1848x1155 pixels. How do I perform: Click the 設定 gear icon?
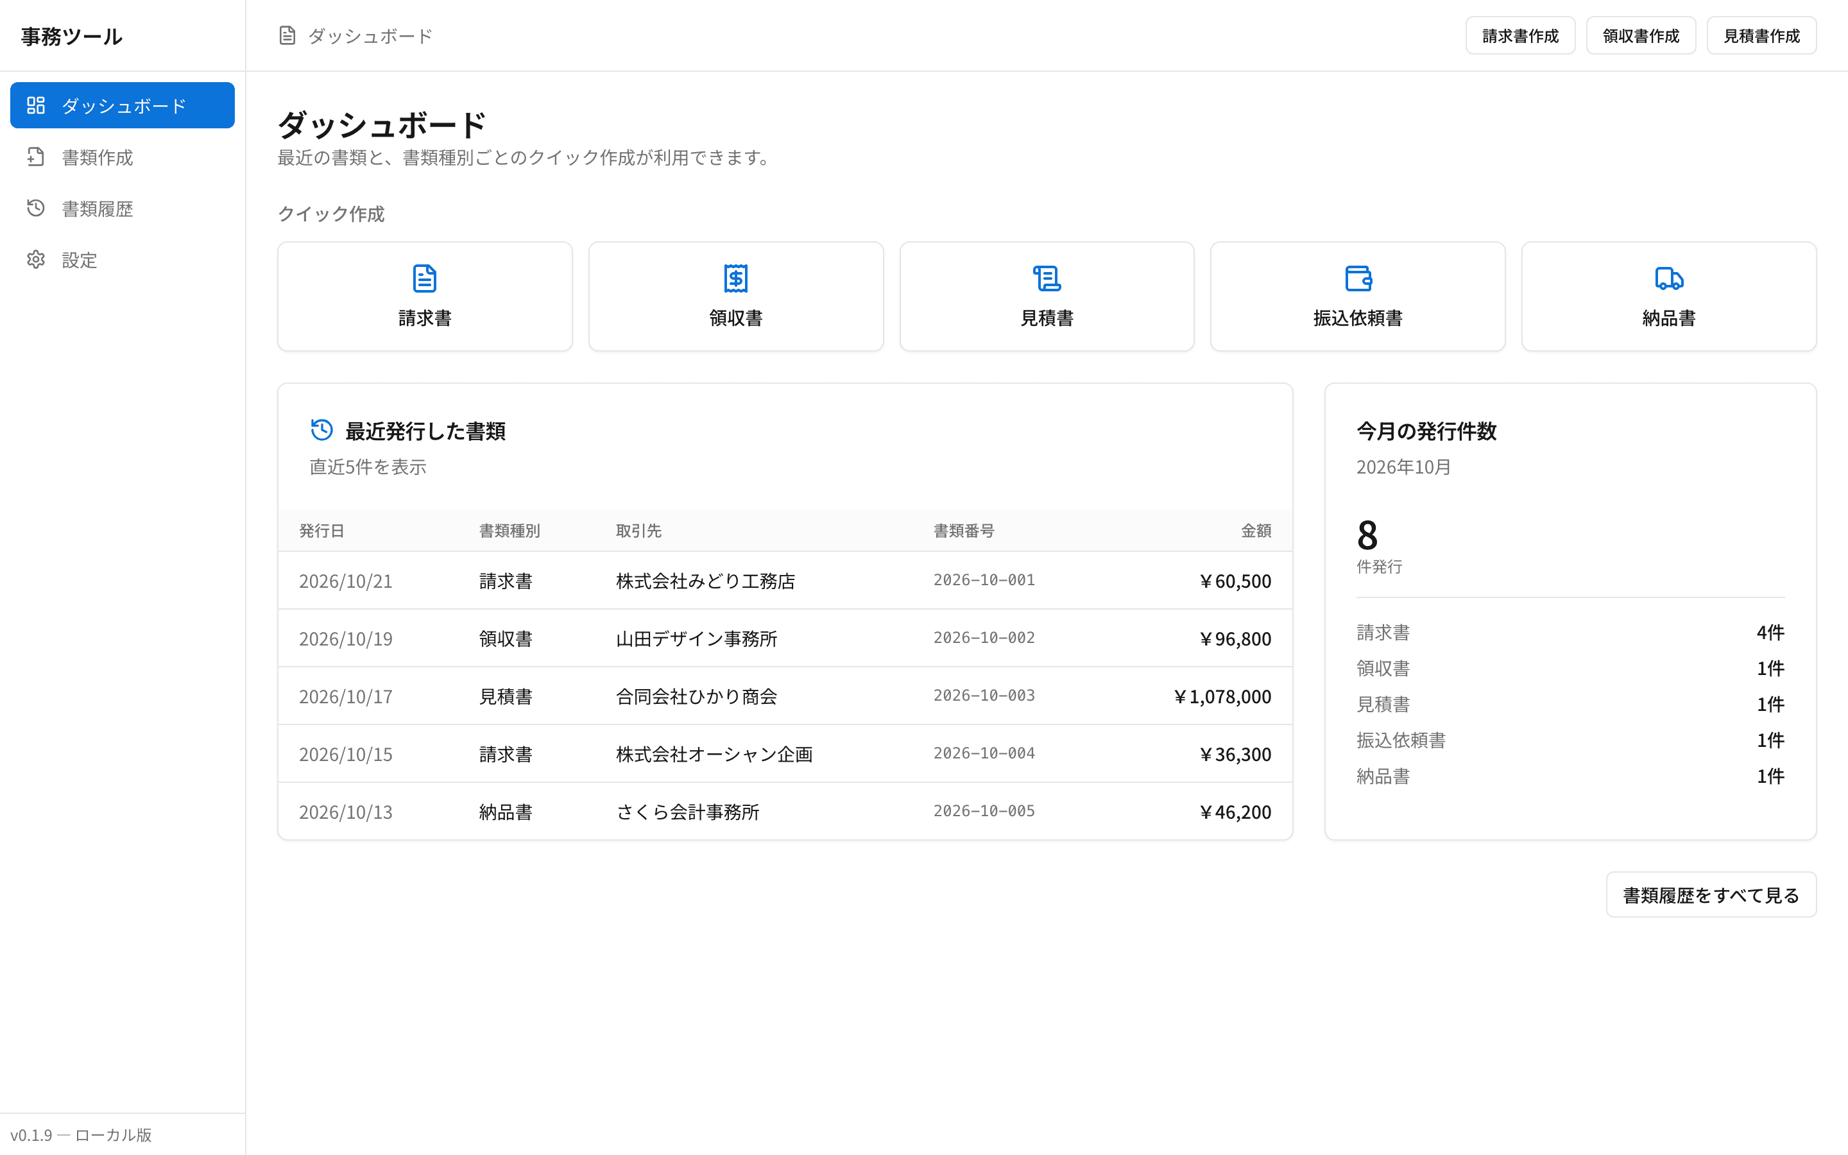36,260
